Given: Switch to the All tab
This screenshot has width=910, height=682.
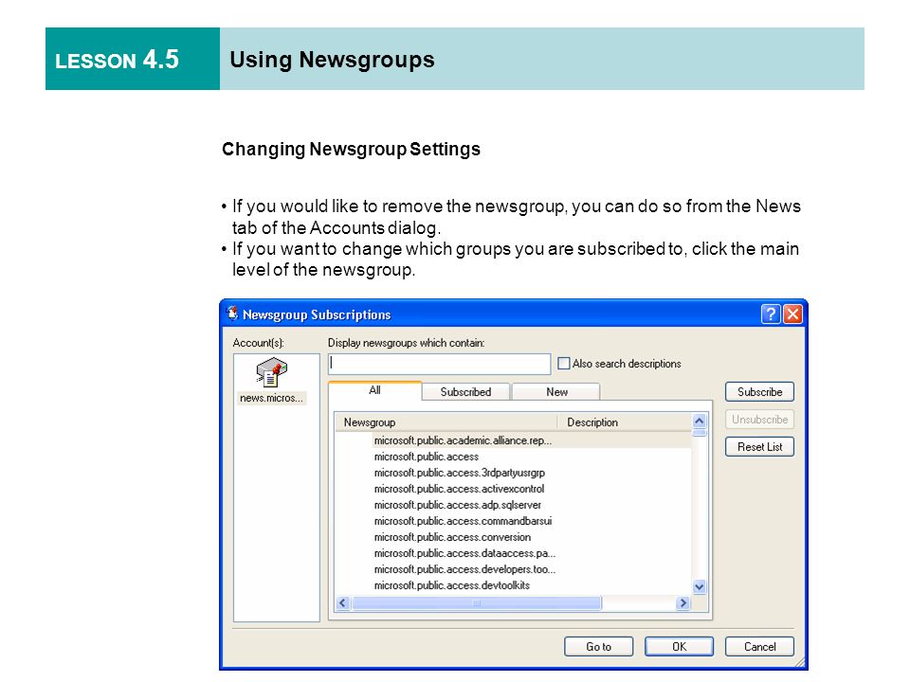Looking at the screenshot, I should point(375,390).
